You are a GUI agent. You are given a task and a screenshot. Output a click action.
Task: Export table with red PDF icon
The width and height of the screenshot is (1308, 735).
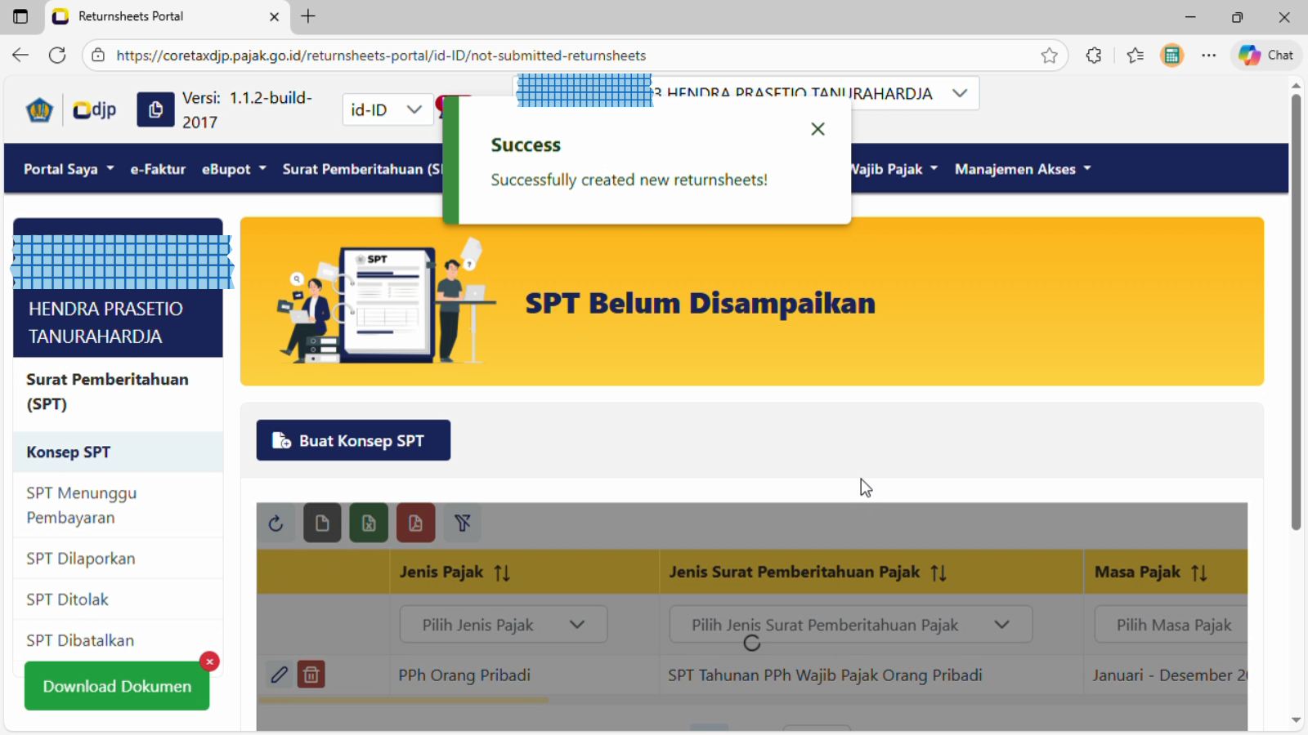click(415, 523)
